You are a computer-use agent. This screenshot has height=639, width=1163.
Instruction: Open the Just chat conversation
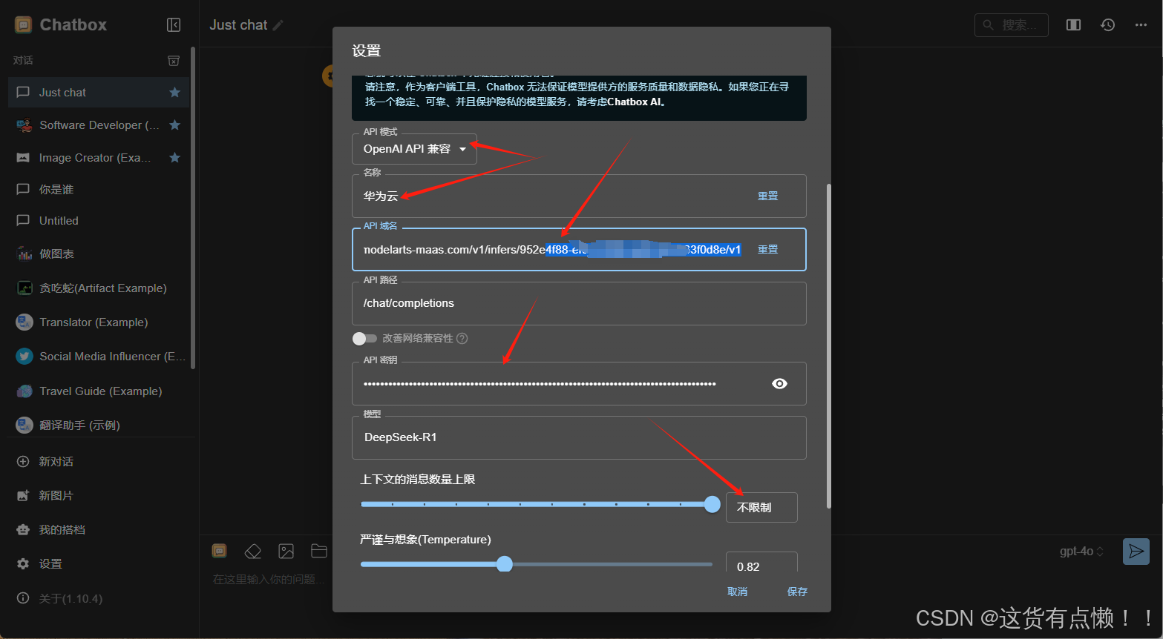click(99, 93)
